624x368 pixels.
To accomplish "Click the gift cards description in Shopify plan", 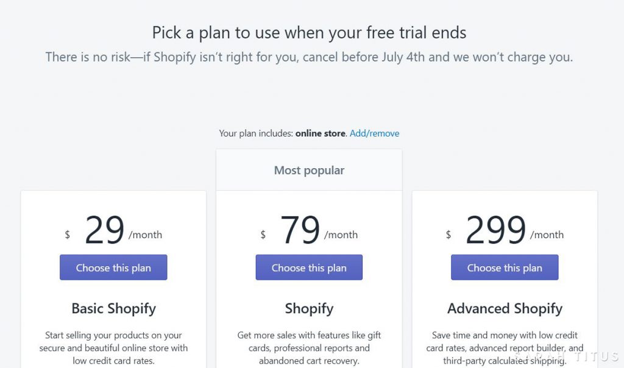I will click(309, 348).
